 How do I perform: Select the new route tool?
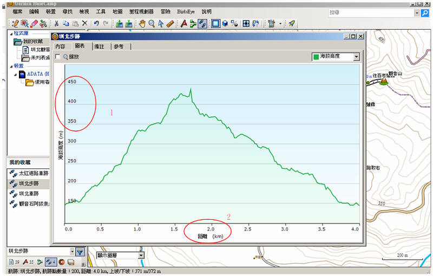[x=193, y=24]
